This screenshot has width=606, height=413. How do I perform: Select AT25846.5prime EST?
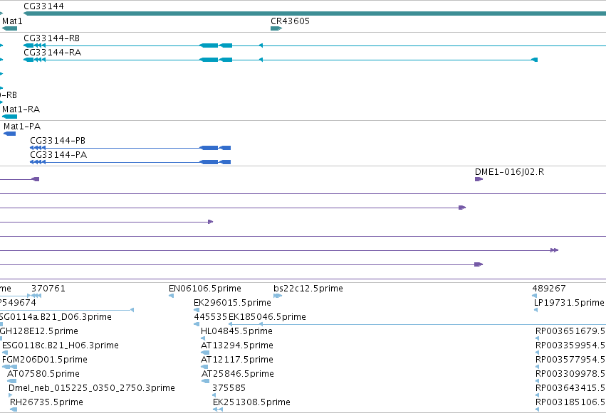pos(205,381)
